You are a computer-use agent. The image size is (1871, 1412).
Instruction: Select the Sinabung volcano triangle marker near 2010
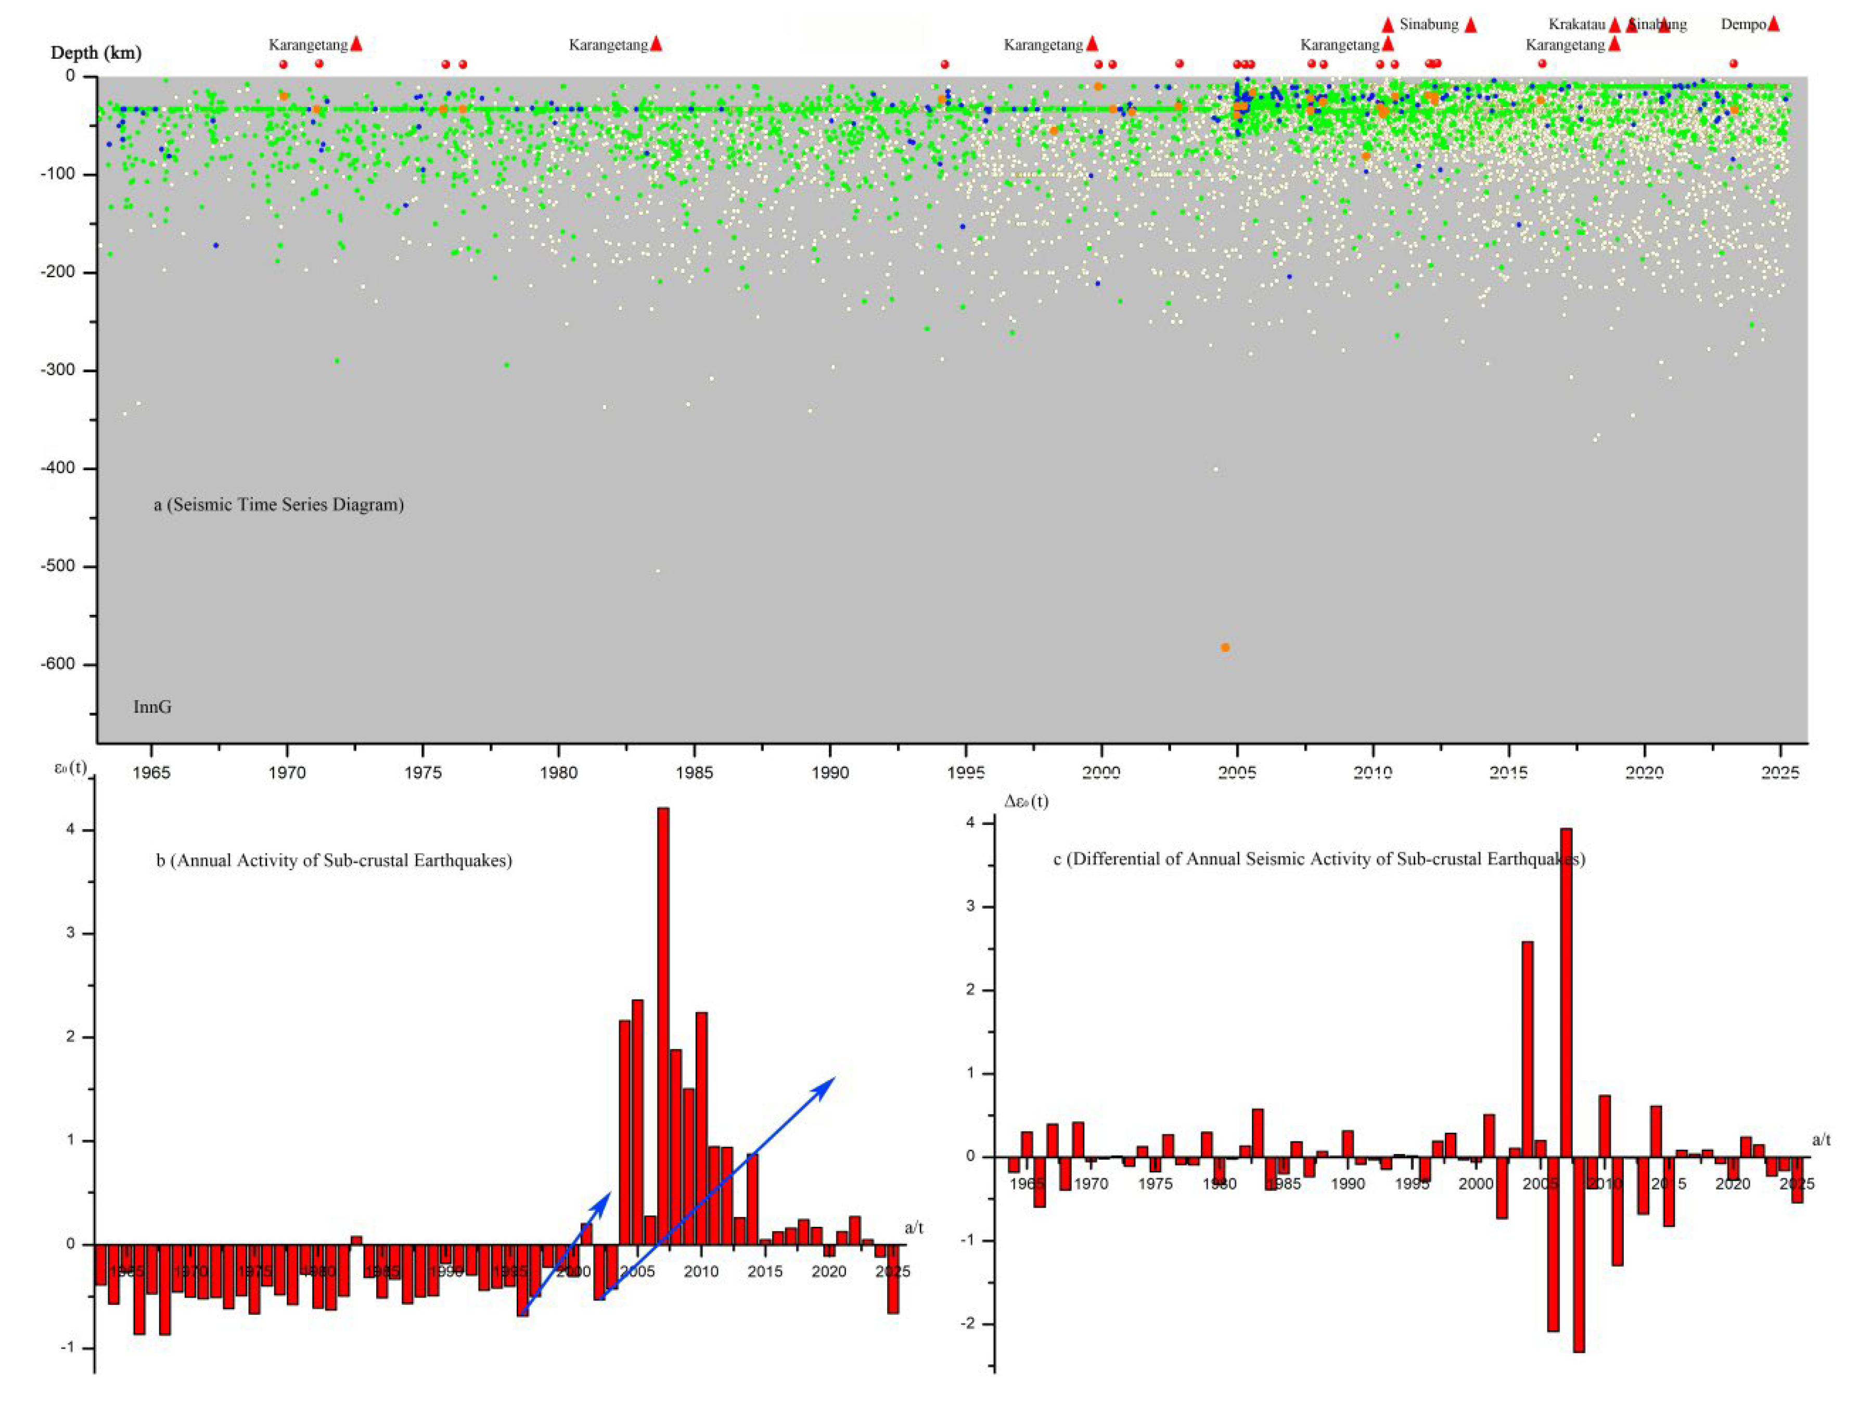click(x=1388, y=24)
